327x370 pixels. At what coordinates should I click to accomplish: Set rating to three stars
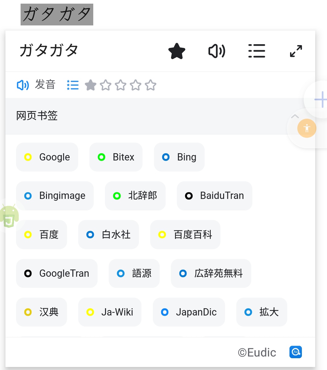tap(121, 85)
